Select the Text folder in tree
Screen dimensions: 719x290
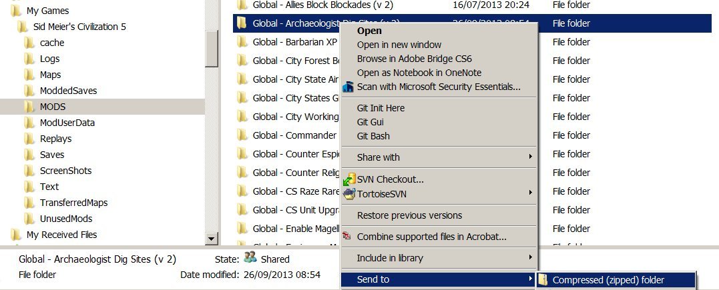point(49,187)
